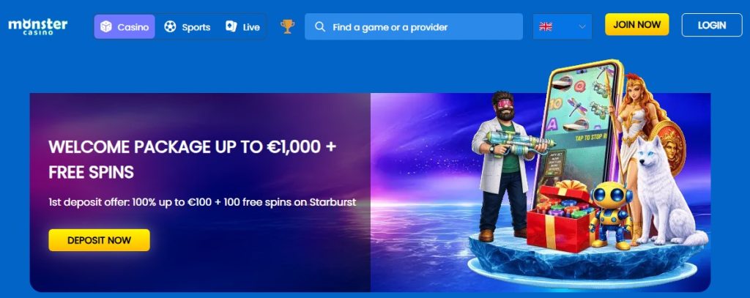Click the magnifying glass search icon
The image size is (750, 298).
320,27
